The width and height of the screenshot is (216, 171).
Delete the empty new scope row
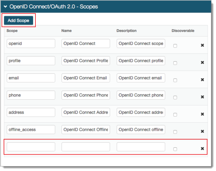coord(202,149)
